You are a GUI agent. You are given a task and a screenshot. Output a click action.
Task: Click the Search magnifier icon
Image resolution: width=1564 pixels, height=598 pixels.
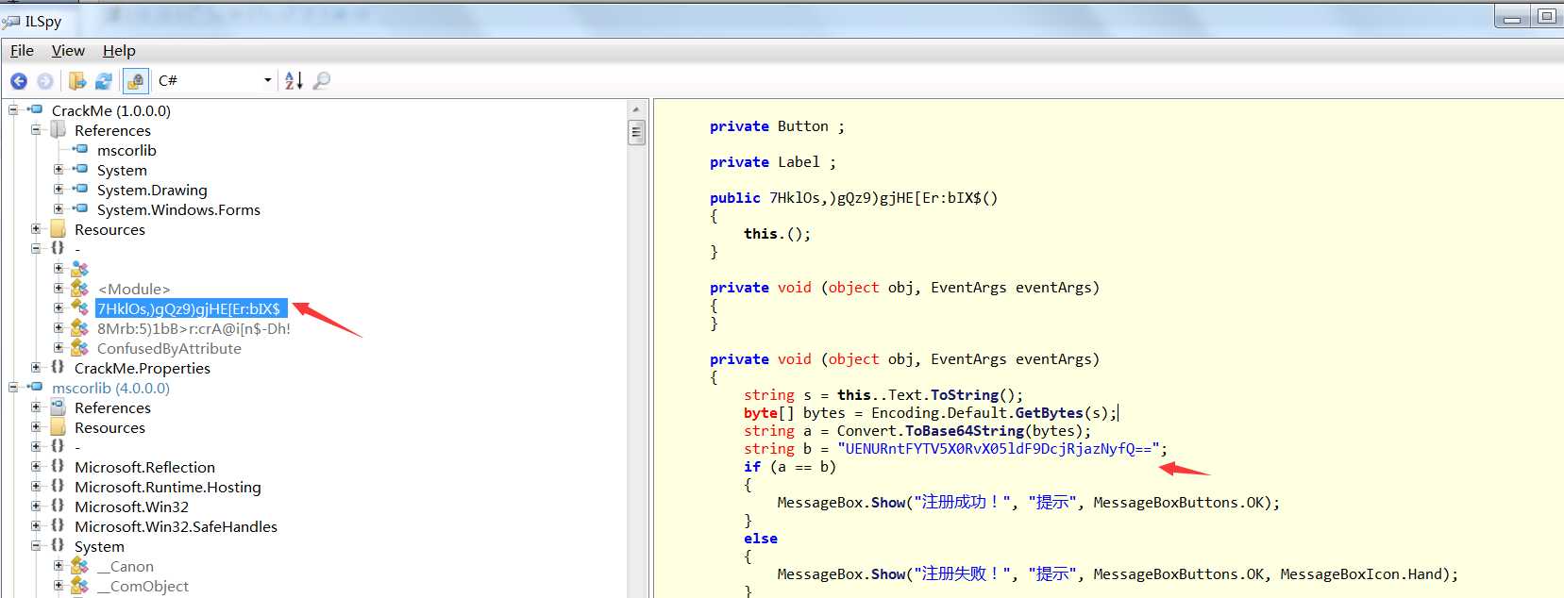tap(322, 81)
